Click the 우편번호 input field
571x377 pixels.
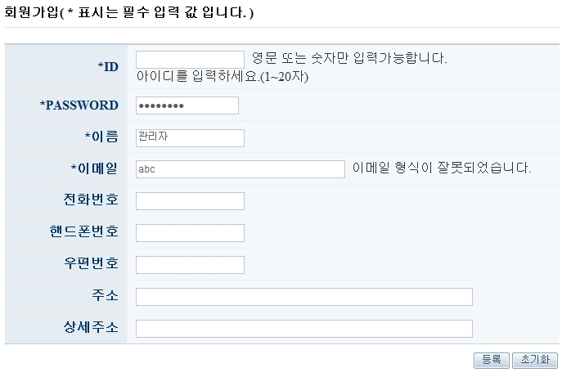(x=190, y=265)
